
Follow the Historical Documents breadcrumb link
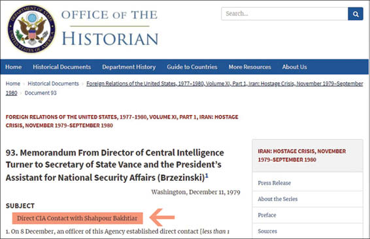pos(54,84)
